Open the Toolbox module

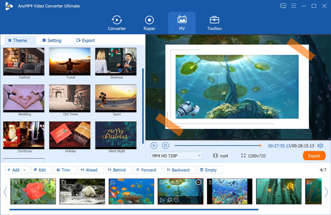click(x=214, y=22)
